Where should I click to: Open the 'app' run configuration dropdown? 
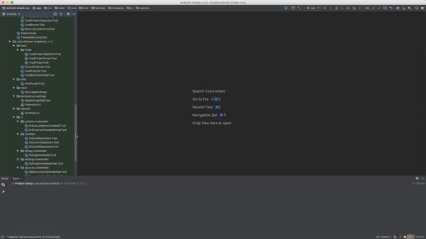tap(313, 8)
